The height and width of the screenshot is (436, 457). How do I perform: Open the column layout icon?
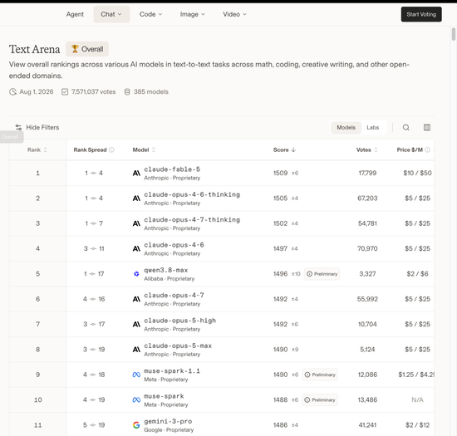tap(427, 127)
